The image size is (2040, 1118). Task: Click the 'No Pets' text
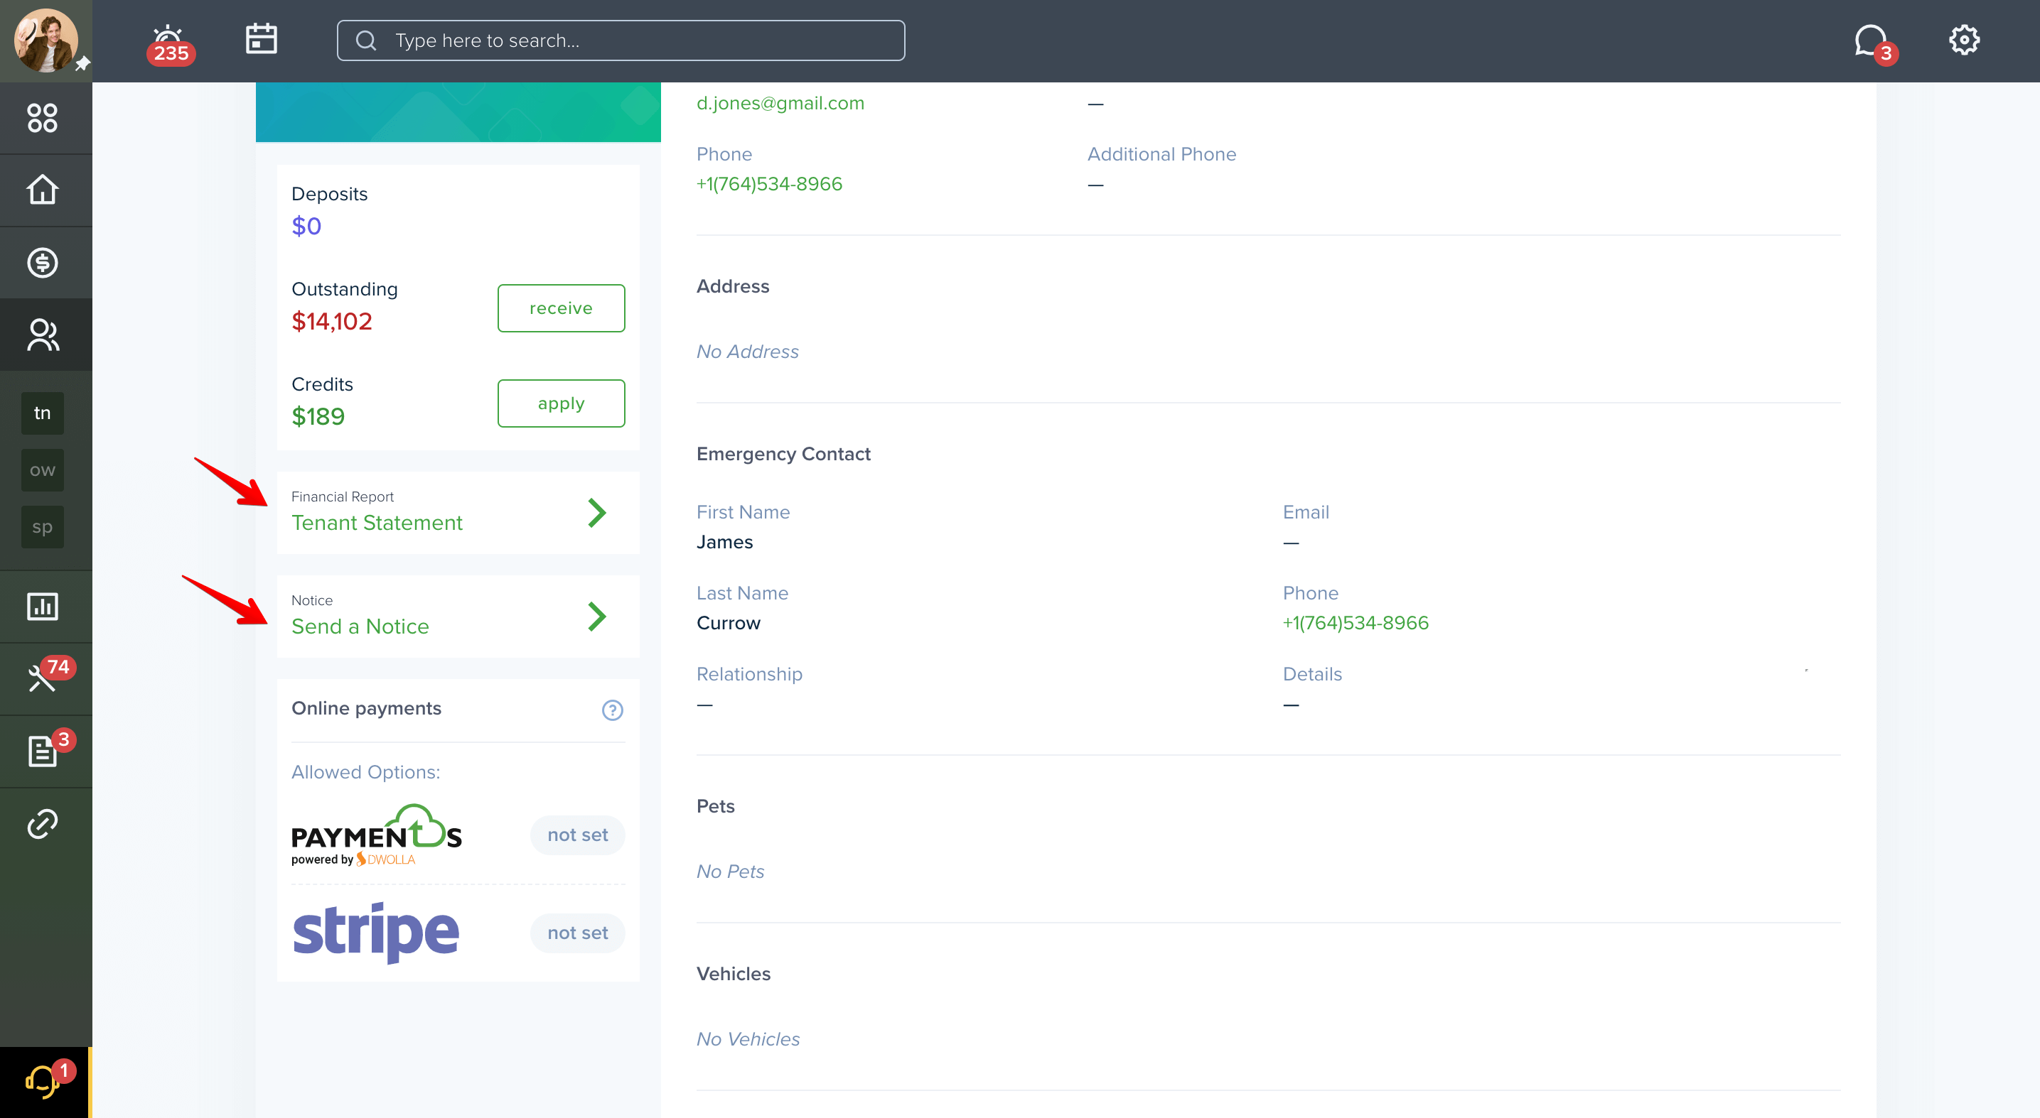coord(729,871)
